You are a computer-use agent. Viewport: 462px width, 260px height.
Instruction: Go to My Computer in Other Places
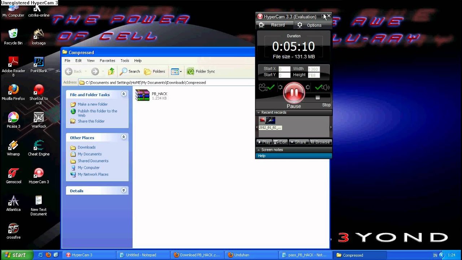pos(88,168)
